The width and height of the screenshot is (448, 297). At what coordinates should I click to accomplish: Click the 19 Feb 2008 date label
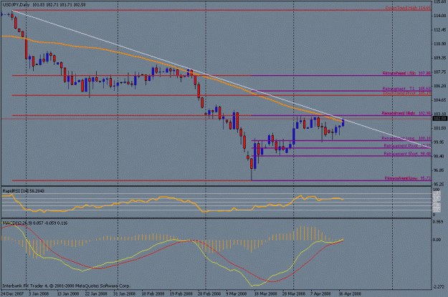tap(181, 293)
